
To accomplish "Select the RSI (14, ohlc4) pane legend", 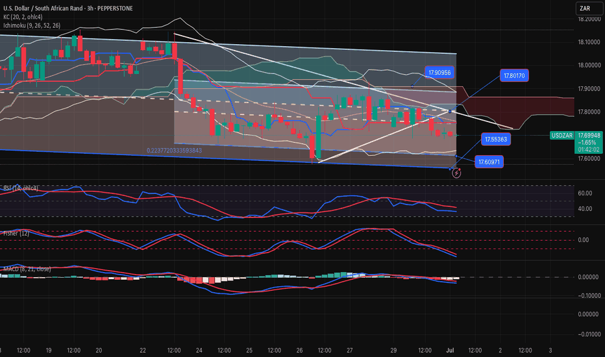I will (x=21, y=188).
